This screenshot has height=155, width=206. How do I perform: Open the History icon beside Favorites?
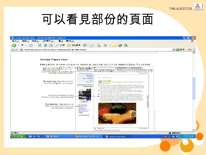[85, 45]
